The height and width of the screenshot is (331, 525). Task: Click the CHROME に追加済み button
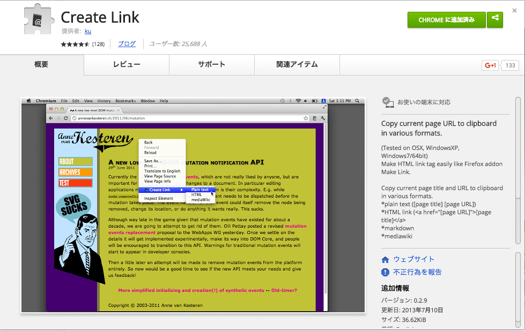pyautogui.click(x=446, y=20)
